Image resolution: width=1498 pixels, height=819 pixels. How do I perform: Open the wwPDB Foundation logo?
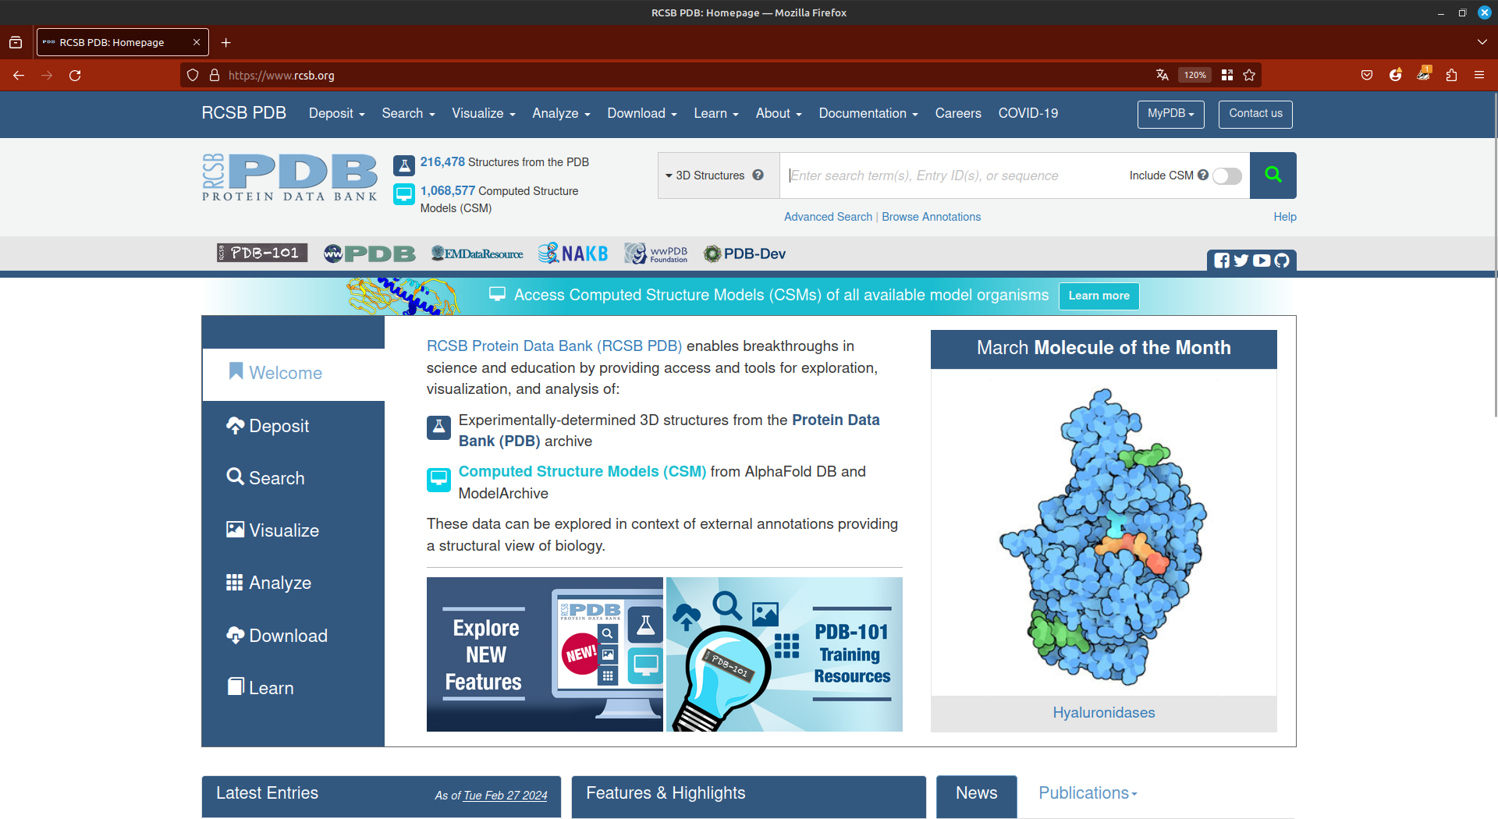coord(656,253)
